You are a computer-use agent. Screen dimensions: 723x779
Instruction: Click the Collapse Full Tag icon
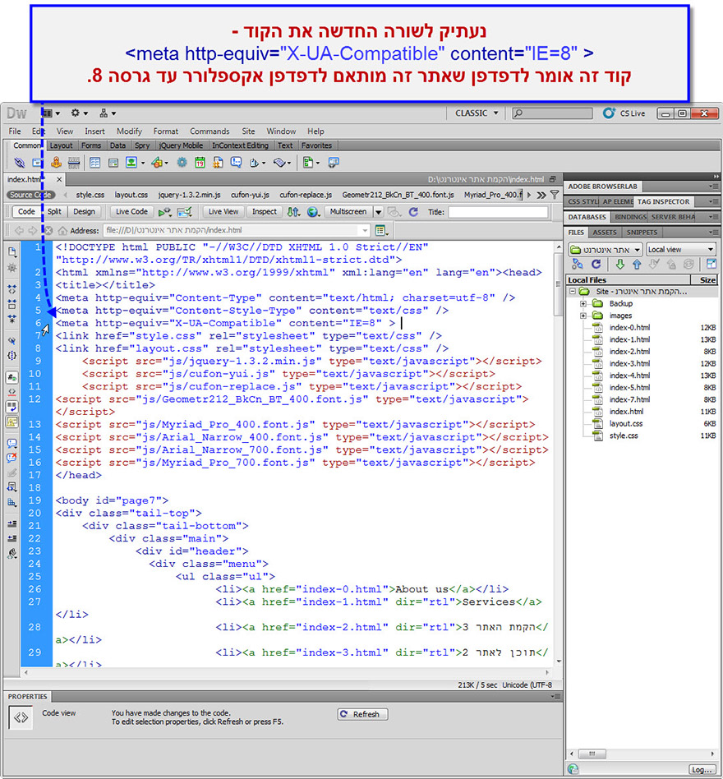tap(12, 288)
